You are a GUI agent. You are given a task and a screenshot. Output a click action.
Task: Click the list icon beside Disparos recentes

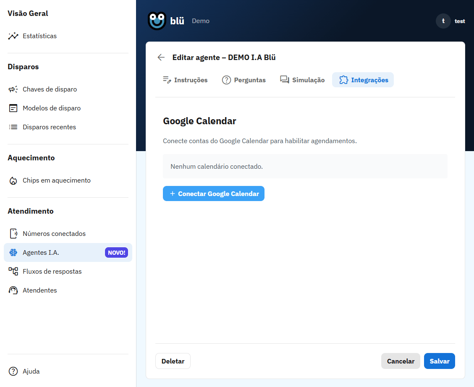click(x=13, y=127)
